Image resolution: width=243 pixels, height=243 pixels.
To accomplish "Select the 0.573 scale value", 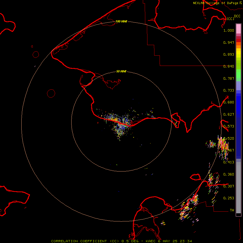I will coord(229,126).
